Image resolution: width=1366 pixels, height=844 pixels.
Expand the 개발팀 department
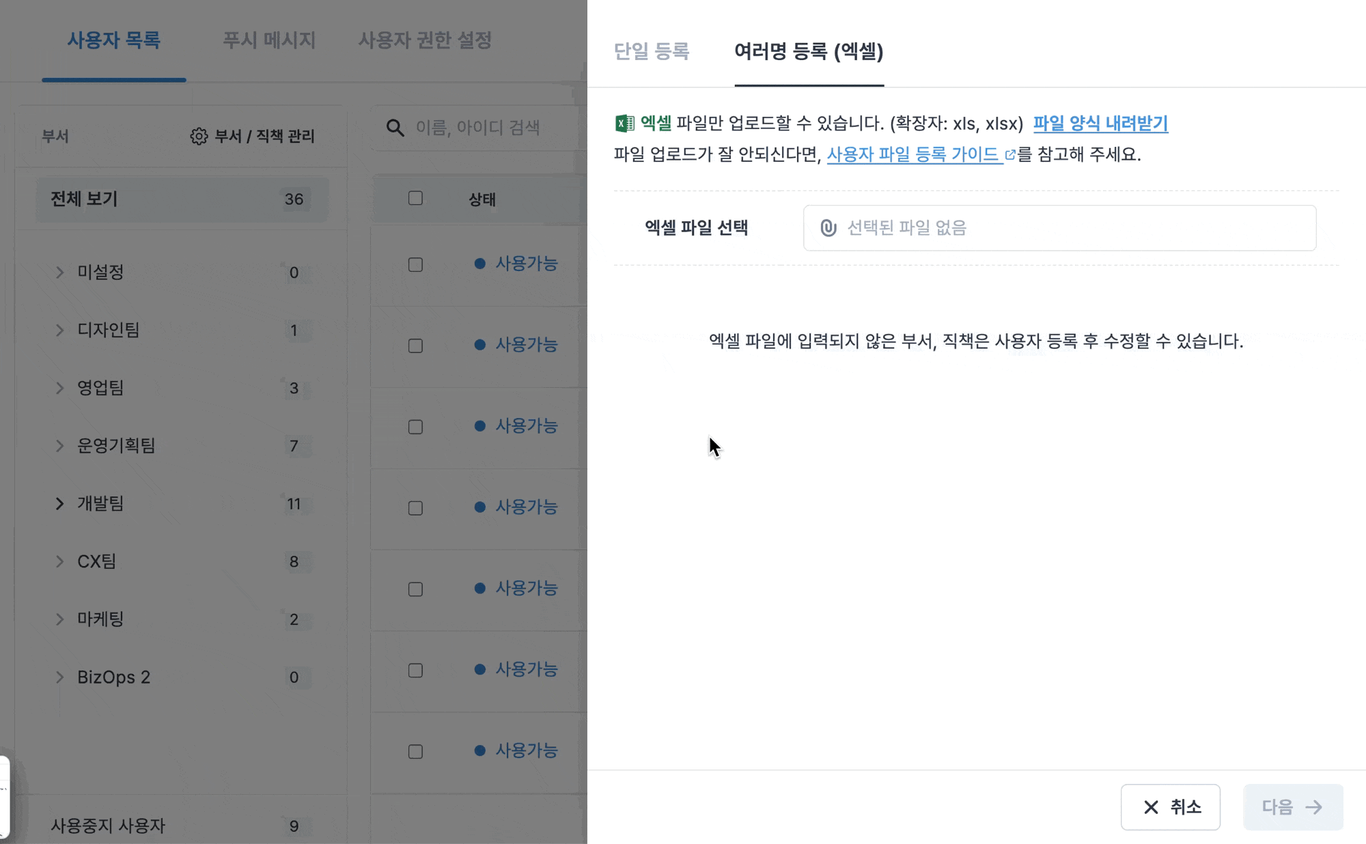click(x=60, y=504)
